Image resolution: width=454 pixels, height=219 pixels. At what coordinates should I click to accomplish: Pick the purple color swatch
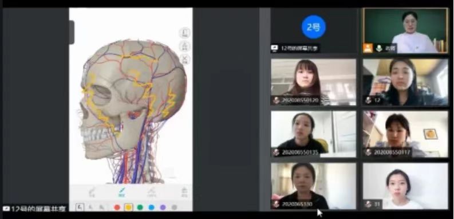click(x=163, y=208)
